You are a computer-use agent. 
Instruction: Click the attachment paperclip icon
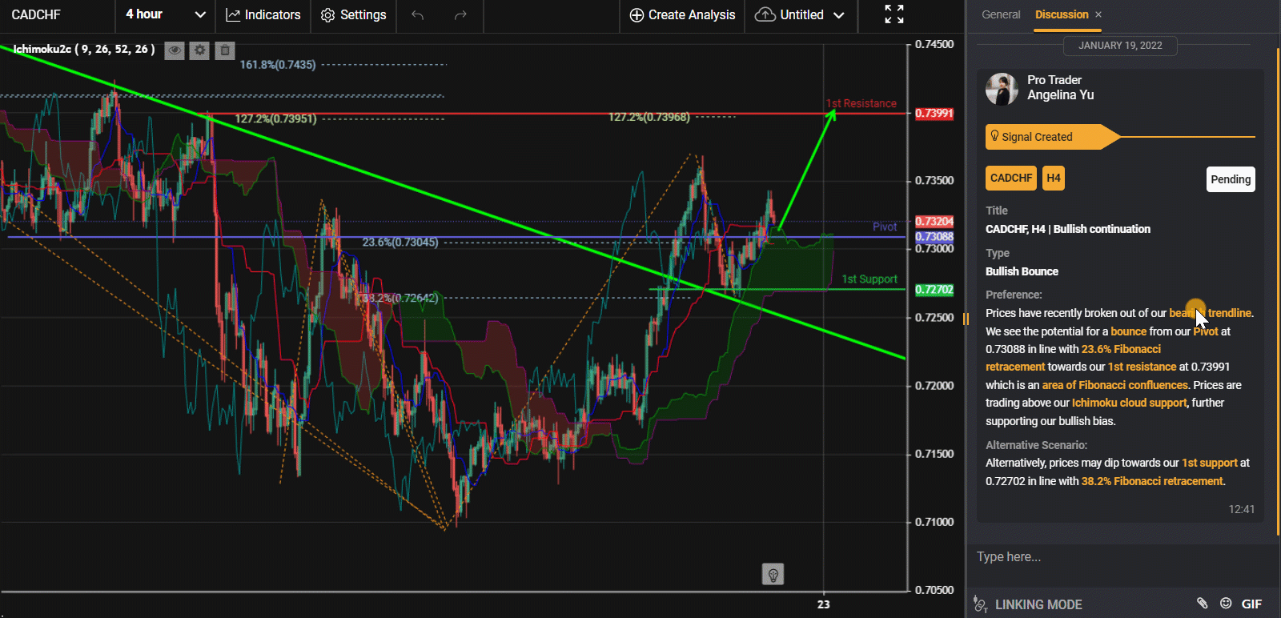1202,604
